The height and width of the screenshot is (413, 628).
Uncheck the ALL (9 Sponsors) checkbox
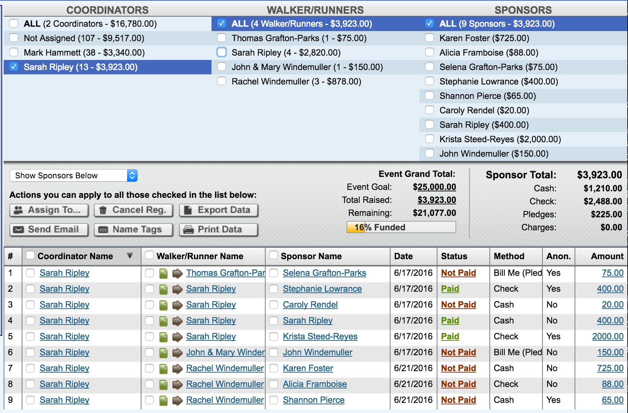tap(429, 23)
